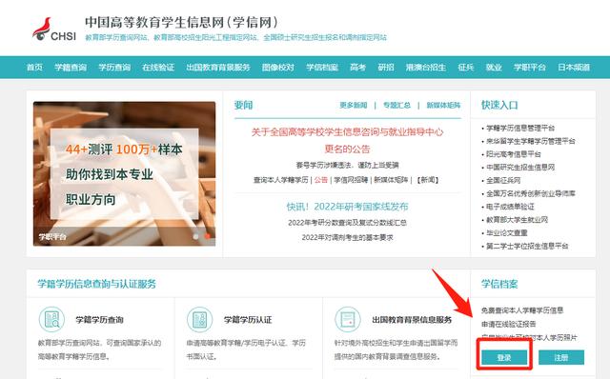
Task: Open 第二学士学位招生信息平台 link
Action: point(527,246)
